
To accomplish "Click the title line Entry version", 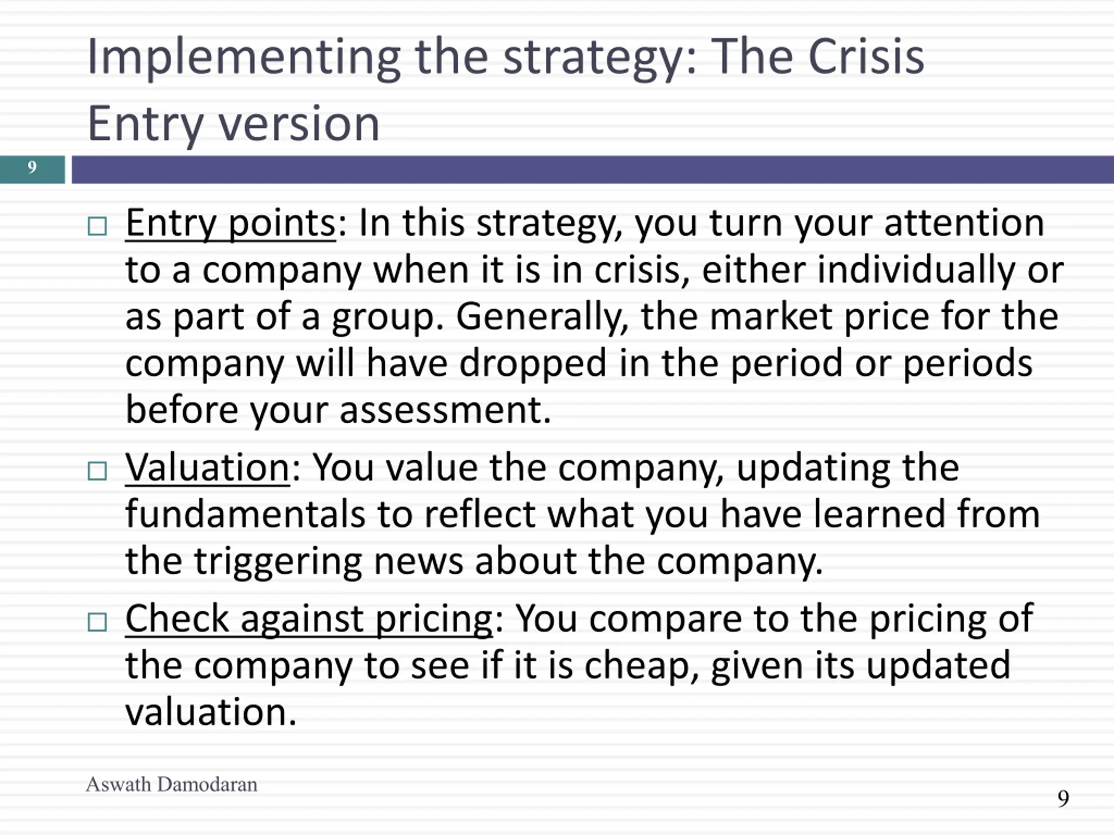I will [x=233, y=124].
